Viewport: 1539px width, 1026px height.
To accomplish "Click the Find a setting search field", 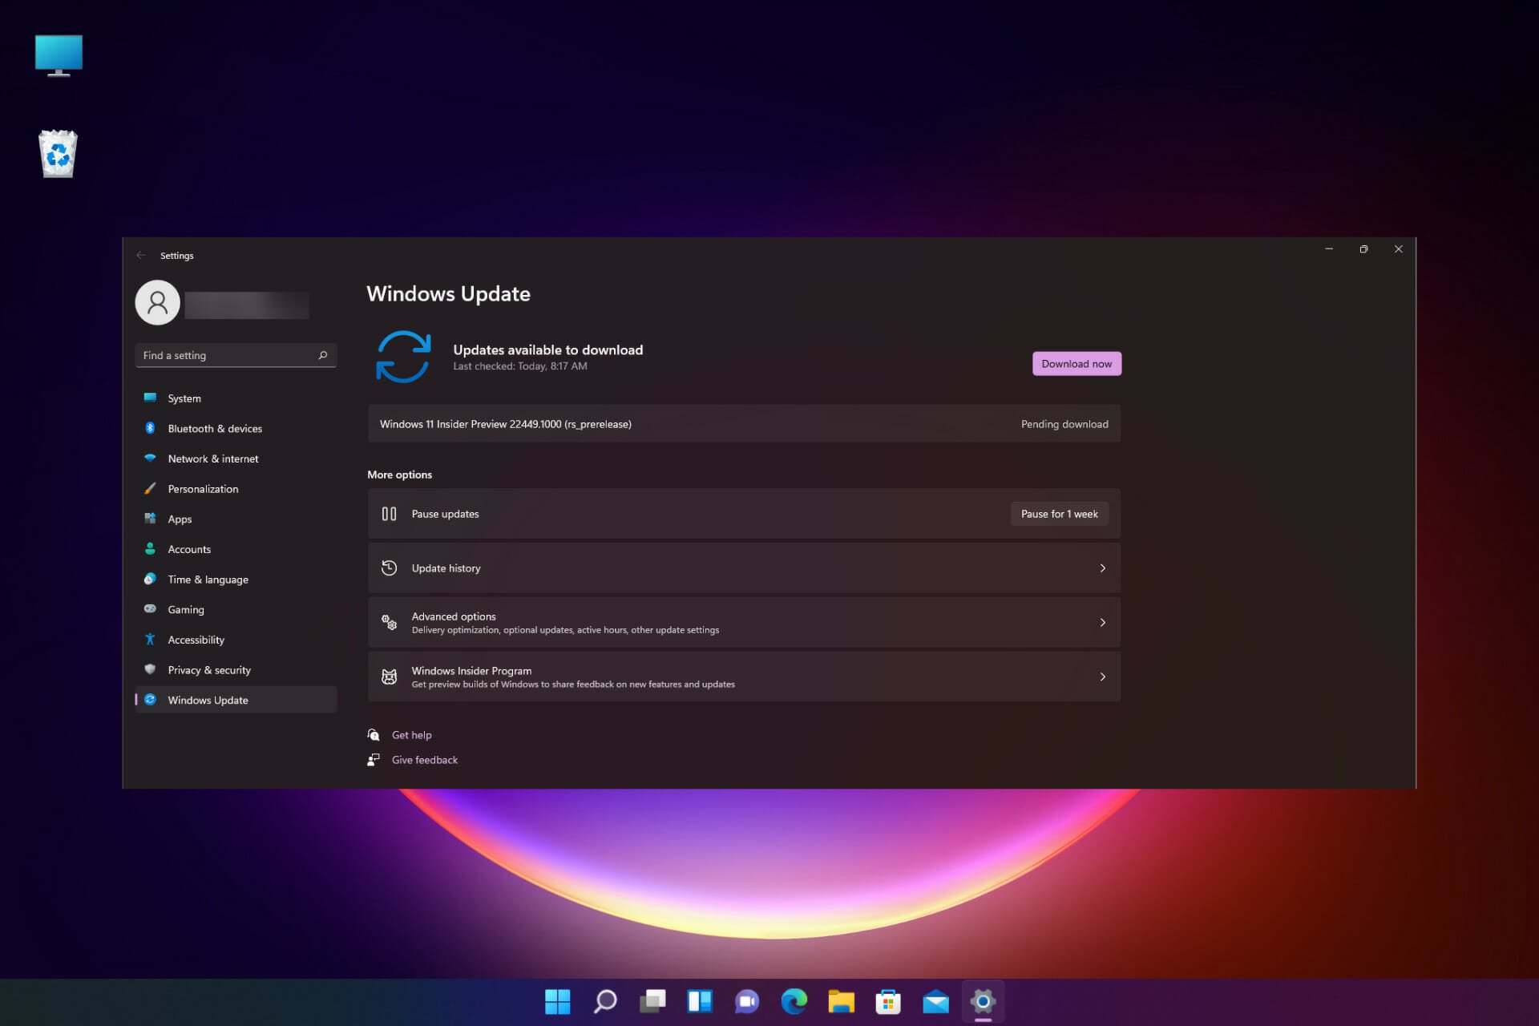I will (x=235, y=355).
